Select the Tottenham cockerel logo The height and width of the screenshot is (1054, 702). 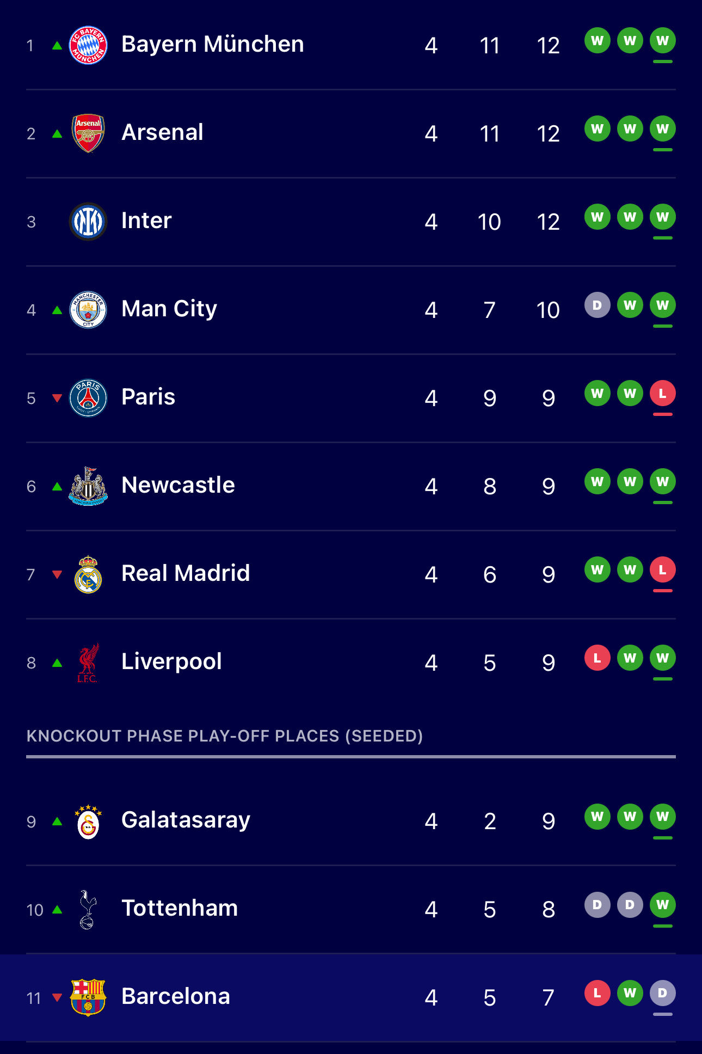(88, 909)
